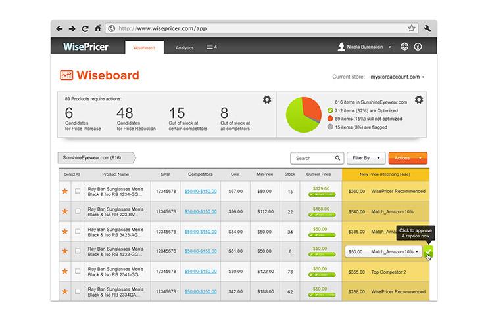Open the settings gear in header
Image resolution: width=488 pixels, height=328 pixels.
click(x=404, y=47)
